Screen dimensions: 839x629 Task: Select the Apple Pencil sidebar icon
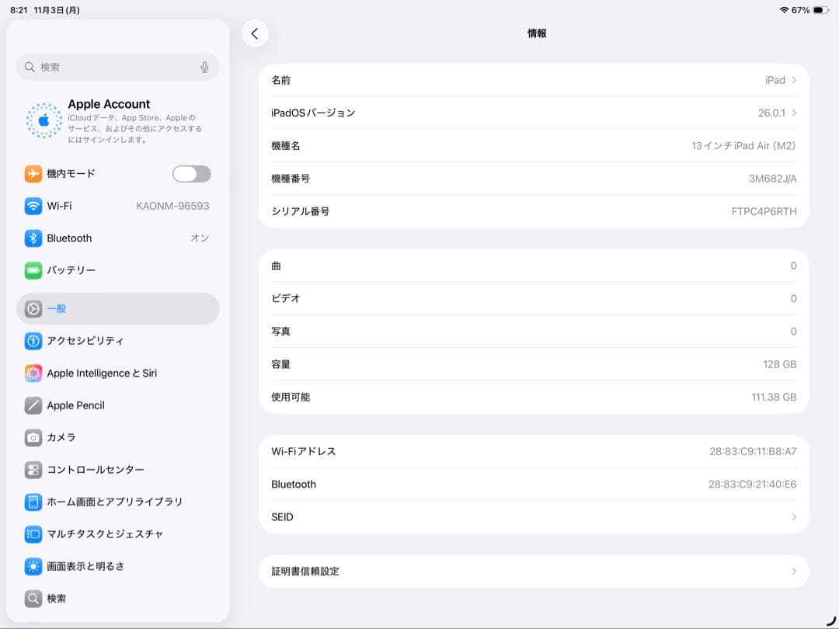coord(32,405)
